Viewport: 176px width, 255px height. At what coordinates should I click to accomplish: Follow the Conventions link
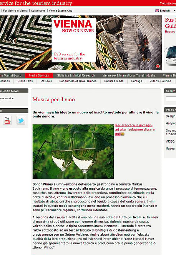38,10
